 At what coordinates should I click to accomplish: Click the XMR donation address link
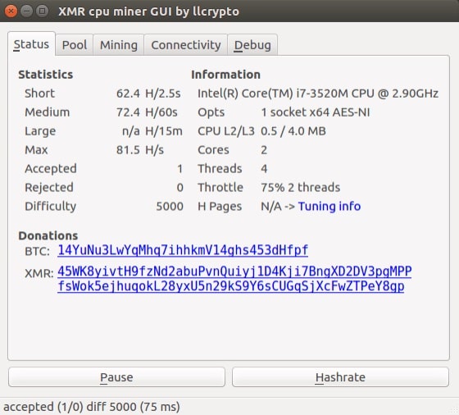(x=234, y=279)
